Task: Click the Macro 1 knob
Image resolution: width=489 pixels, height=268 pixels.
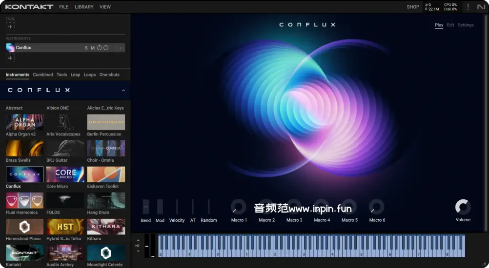Action: (239, 207)
